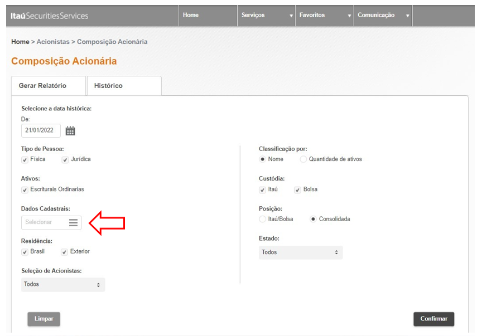Image resolution: width=477 pixels, height=336 pixels.
Task: Click the Itaú Securities Services logo
Action: [50, 16]
